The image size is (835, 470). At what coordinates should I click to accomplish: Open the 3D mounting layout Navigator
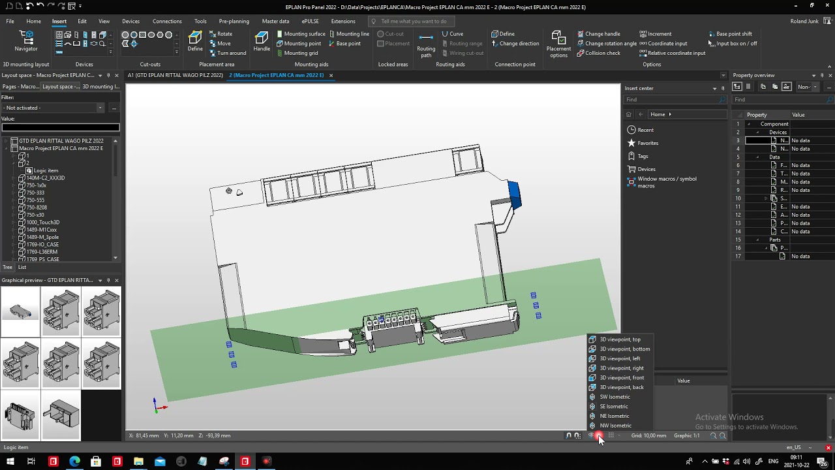click(x=26, y=40)
